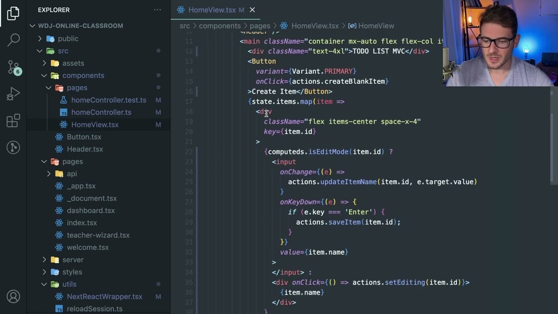Open Explorer's more actions ellipsis
Image resolution: width=558 pixels, height=314 pixels.
coord(157,10)
